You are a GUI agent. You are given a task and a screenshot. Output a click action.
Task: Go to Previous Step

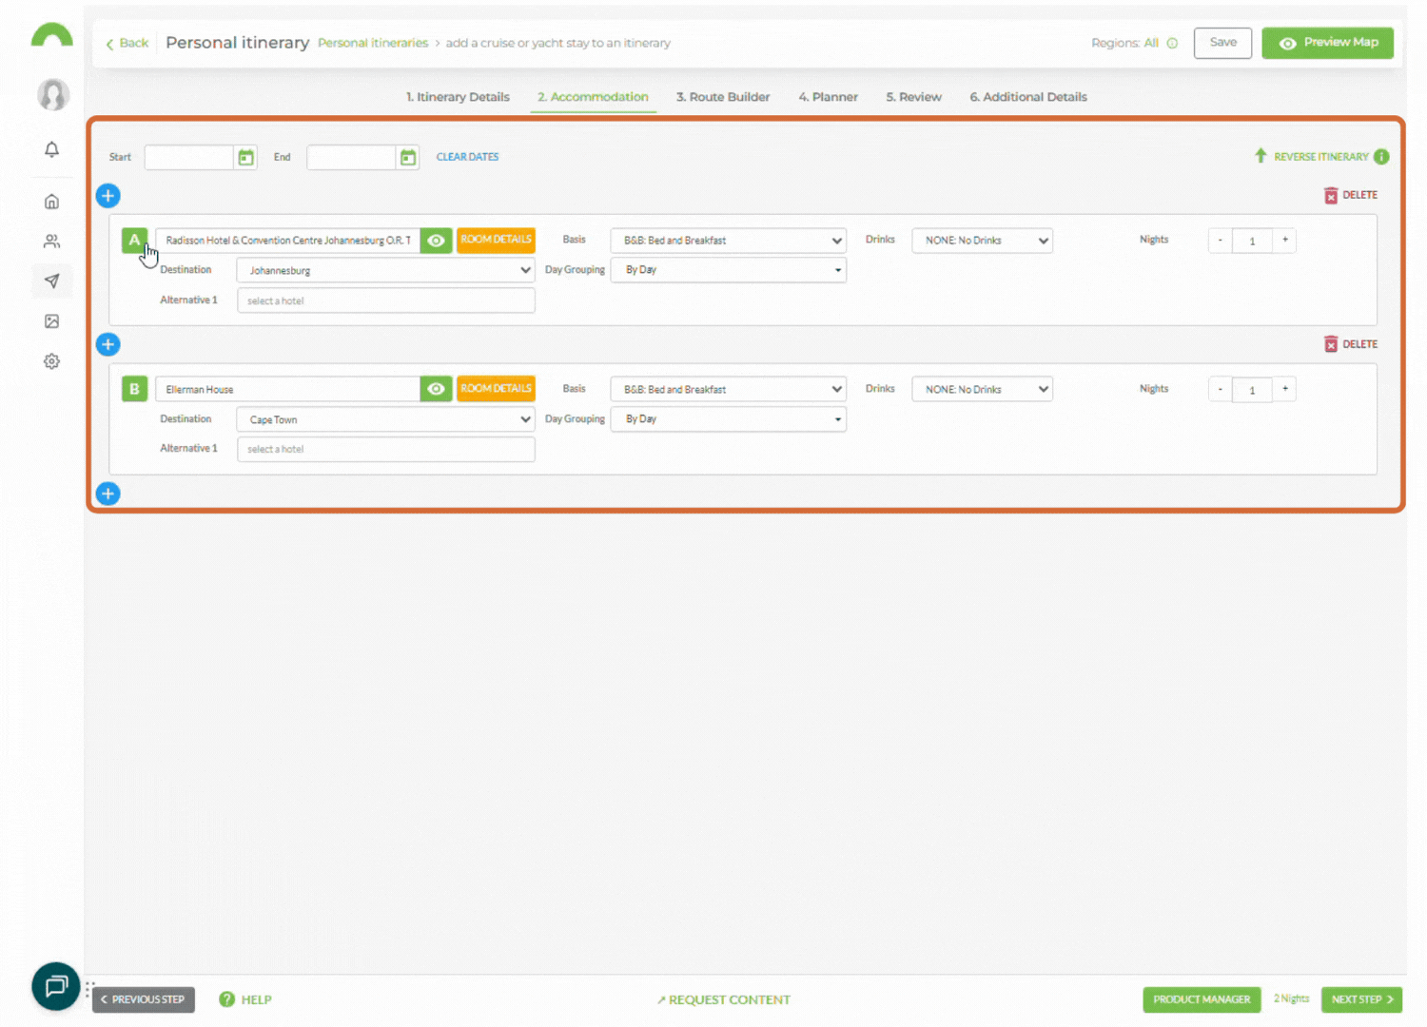coord(144,999)
